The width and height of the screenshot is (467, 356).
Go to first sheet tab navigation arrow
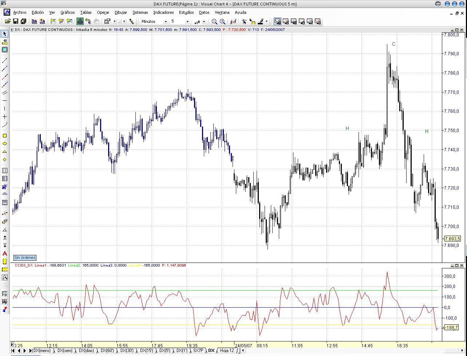pos(13,351)
